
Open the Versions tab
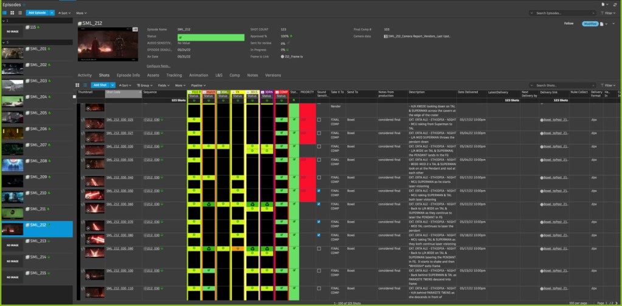(273, 75)
